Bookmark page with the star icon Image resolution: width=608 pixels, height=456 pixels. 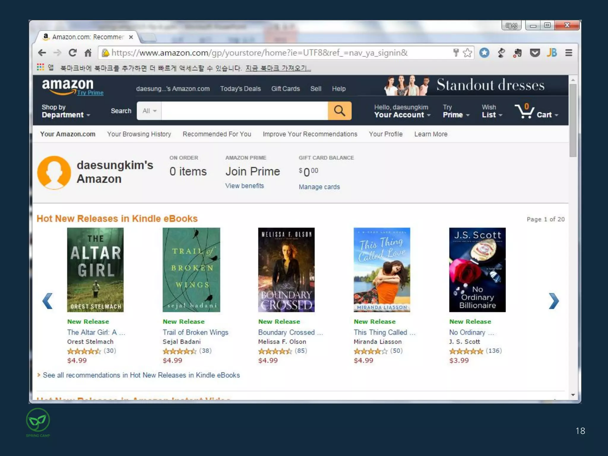pos(467,53)
